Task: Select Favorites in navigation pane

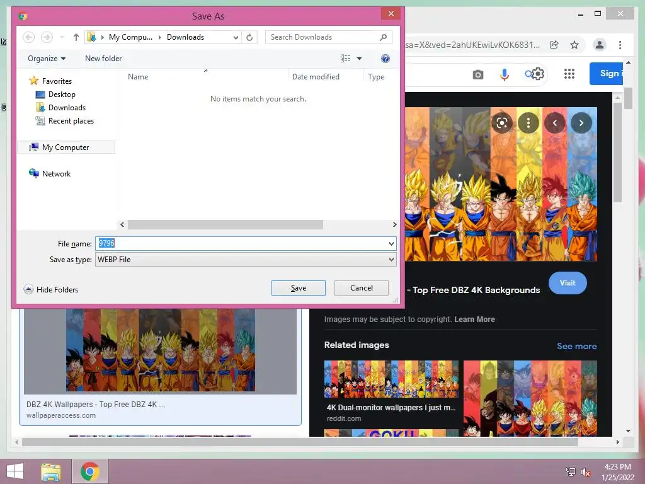Action: pyautogui.click(x=50, y=81)
